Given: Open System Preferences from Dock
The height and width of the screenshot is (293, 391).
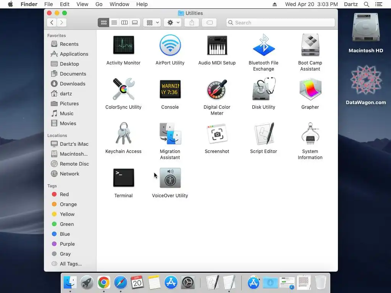Looking at the screenshot, I should (187, 282).
